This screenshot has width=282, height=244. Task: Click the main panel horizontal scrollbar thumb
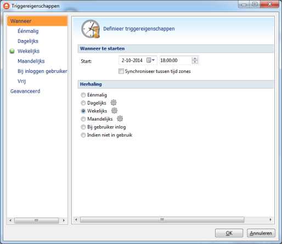tap(162, 219)
